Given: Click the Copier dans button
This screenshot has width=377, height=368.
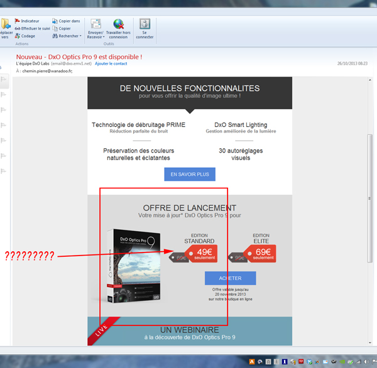Looking at the screenshot, I should (x=66, y=21).
